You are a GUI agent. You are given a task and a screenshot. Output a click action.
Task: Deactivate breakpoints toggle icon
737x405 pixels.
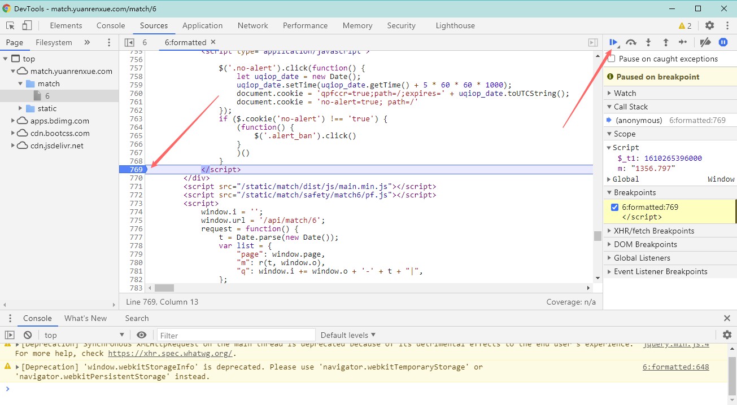click(705, 42)
